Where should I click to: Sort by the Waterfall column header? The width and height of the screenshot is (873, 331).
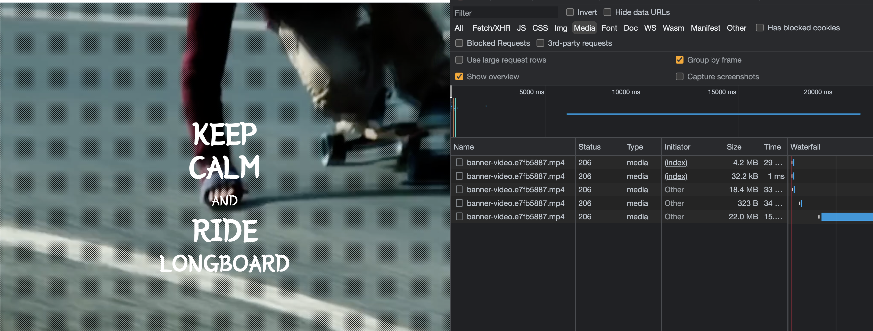click(805, 147)
